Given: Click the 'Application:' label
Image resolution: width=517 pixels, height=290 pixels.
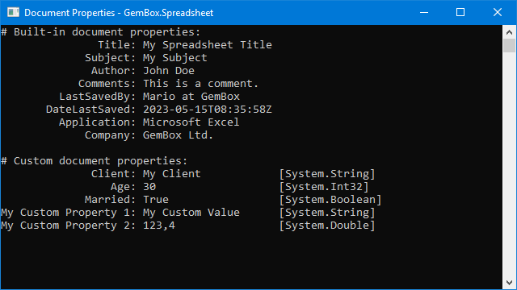Looking at the screenshot, I should (x=97, y=122).
